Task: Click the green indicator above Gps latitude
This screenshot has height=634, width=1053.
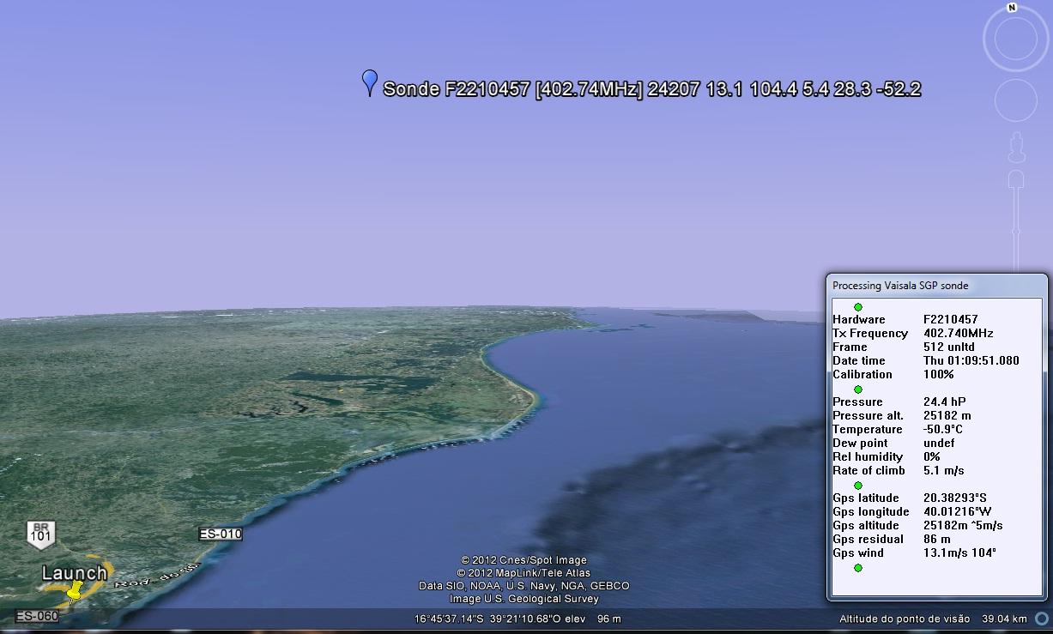Action: coord(857,486)
